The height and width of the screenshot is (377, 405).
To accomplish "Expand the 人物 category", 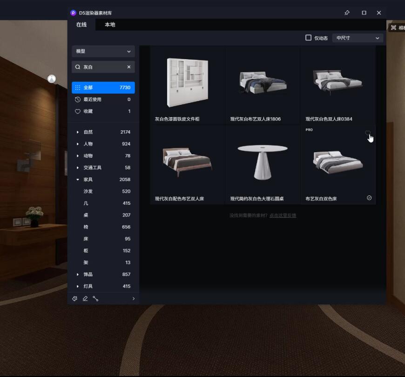I will 78,144.
